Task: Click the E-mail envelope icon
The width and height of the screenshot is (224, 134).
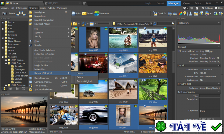Action: pyautogui.click(x=84, y=13)
